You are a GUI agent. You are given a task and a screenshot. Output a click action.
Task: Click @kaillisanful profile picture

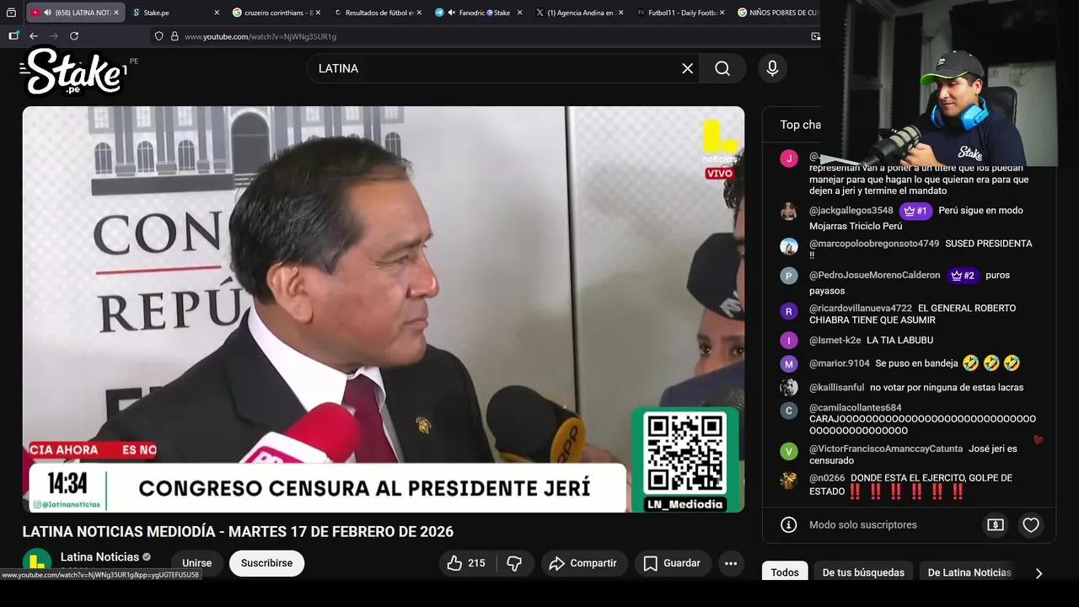click(789, 388)
